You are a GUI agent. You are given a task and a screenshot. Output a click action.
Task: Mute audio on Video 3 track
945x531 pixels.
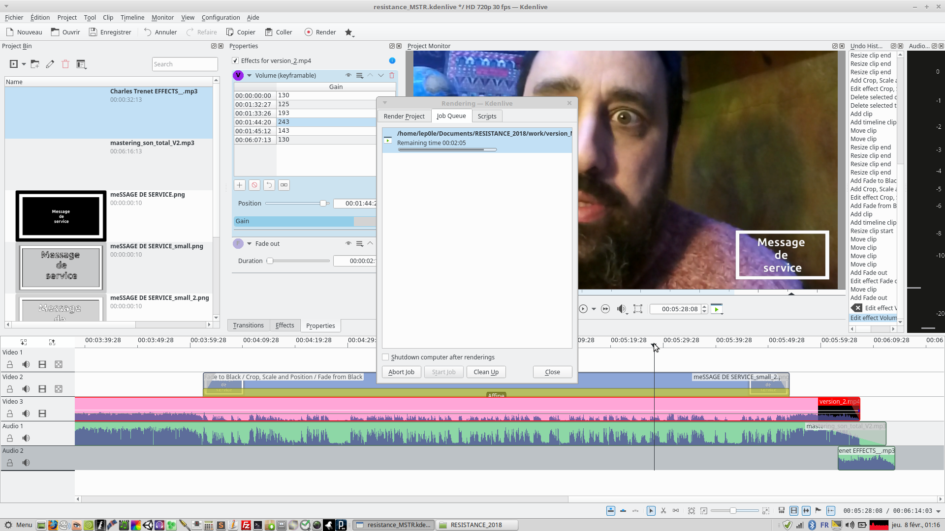[x=26, y=413]
